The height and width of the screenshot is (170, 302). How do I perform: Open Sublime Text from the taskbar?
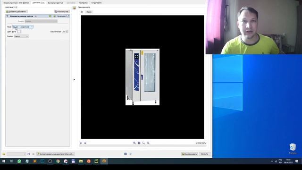click(x=34, y=161)
